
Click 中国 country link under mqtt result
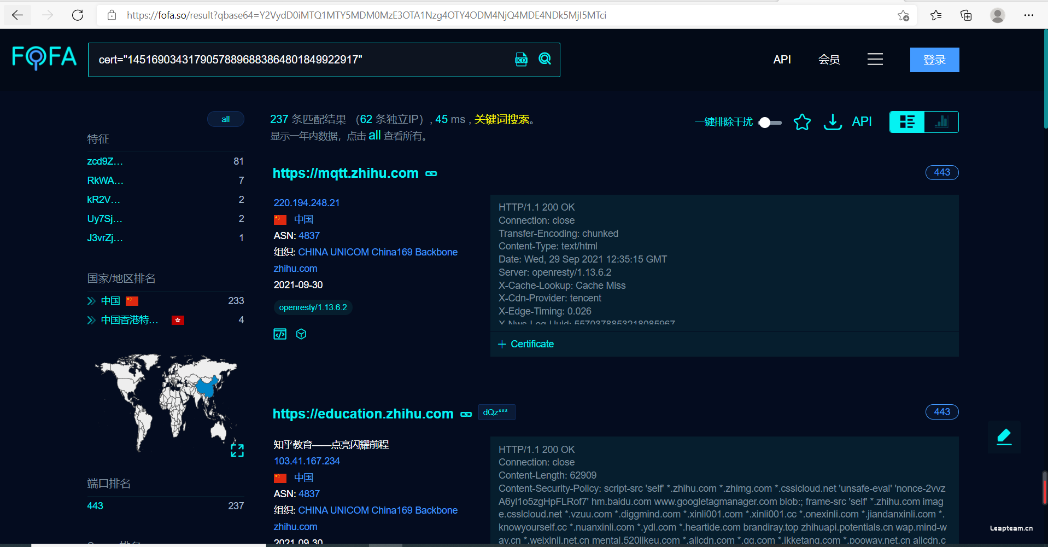click(303, 219)
